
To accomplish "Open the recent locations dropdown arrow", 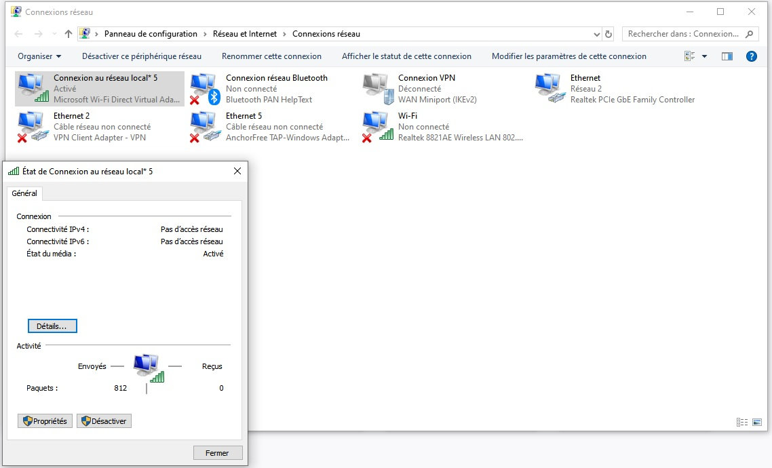I will click(54, 34).
